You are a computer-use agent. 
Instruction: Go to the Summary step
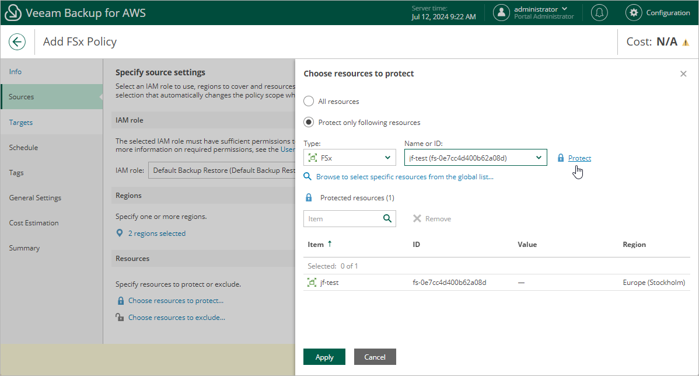click(x=24, y=248)
